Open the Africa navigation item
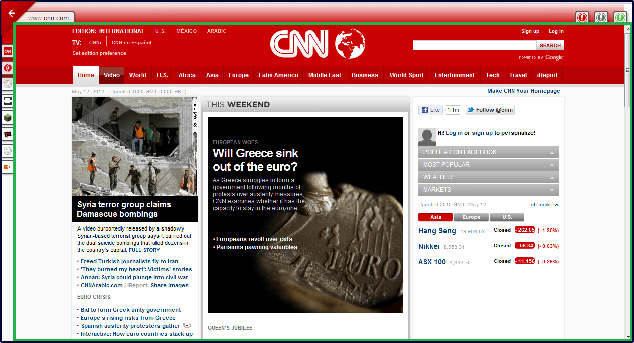634x343 pixels. (x=187, y=75)
